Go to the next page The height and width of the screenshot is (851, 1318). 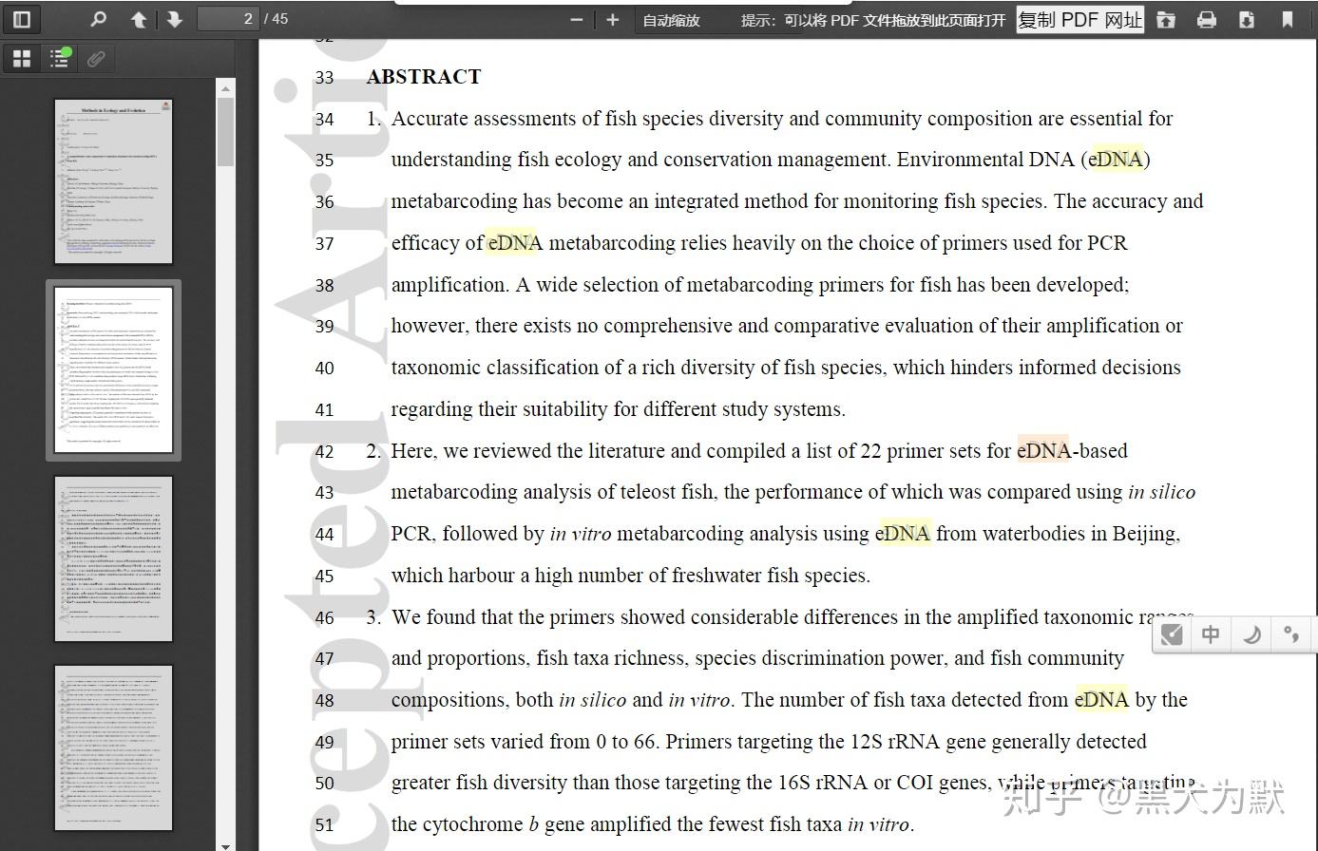coord(174,19)
